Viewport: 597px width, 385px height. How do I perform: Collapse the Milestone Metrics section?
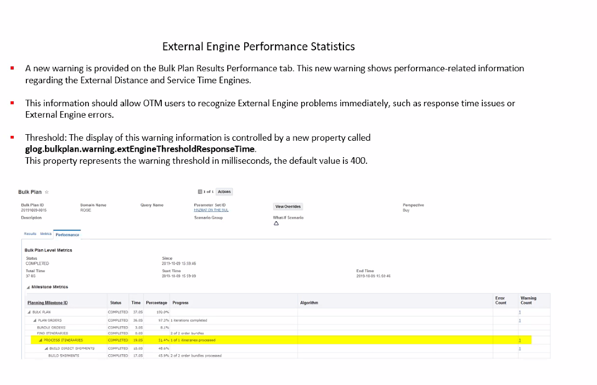28,287
